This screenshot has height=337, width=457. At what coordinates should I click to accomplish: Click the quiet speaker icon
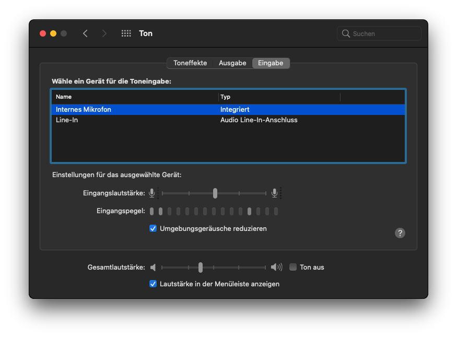pyautogui.click(x=153, y=268)
